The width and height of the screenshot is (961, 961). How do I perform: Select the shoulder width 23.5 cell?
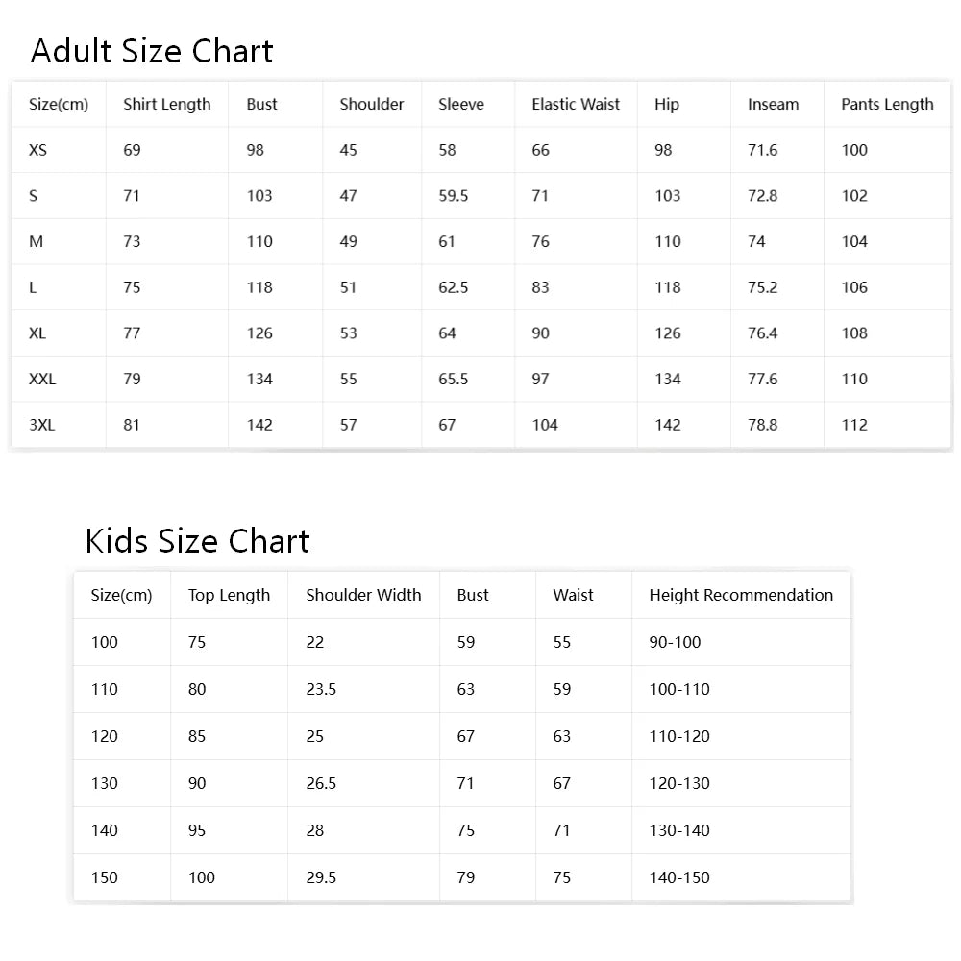[x=321, y=689]
